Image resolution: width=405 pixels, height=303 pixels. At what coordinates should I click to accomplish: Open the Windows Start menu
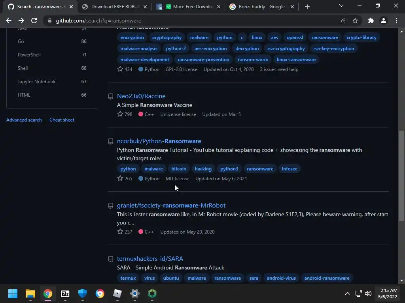(13, 294)
